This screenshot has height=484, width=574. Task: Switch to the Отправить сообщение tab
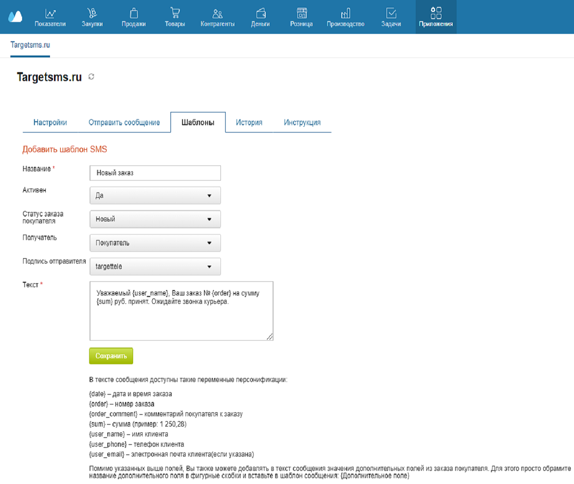click(124, 123)
